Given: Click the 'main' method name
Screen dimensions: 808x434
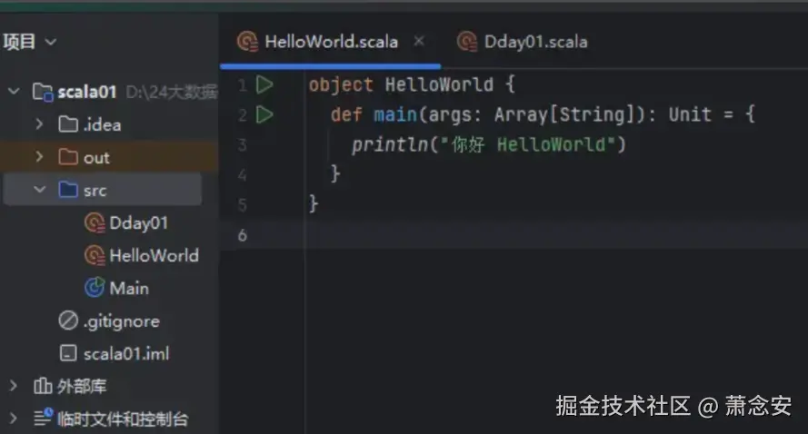Looking at the screenshot, I should [x=395, y=114].
